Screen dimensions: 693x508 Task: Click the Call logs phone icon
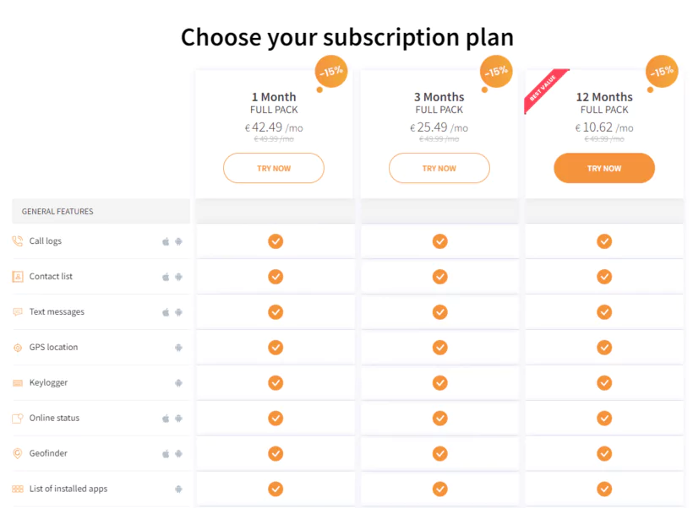click(x=18, y=241)
